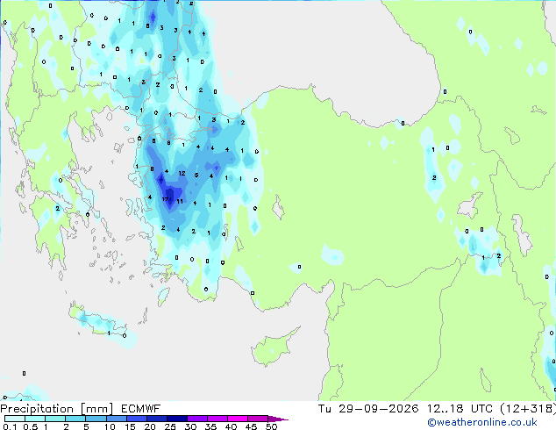Screen dimensions: 556x430
Task: Click the '11' precipitation value beside the 17
Action: (180, 202)
